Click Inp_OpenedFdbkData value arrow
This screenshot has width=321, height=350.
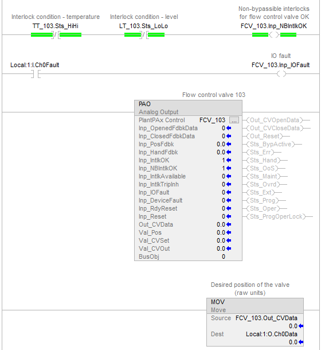click(229, 128)
